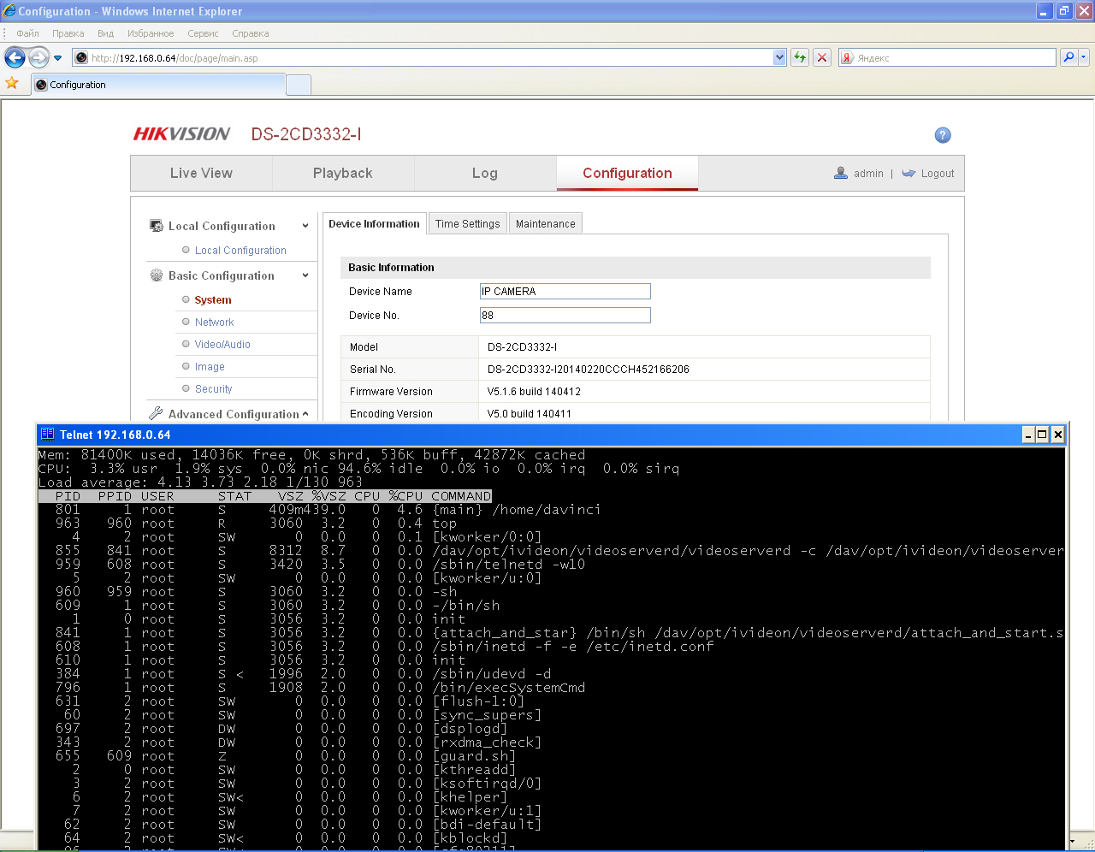Image resolution: width=1095 pixels, height=852 pixels.
Task: Click the Local Configuration section icon
Action: click(x=157, y=226)
